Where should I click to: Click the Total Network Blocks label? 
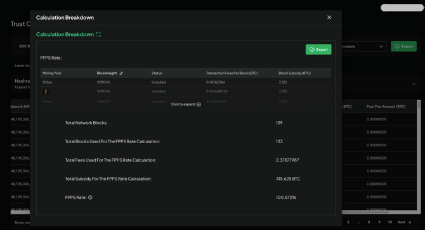(x=86, y=123)
